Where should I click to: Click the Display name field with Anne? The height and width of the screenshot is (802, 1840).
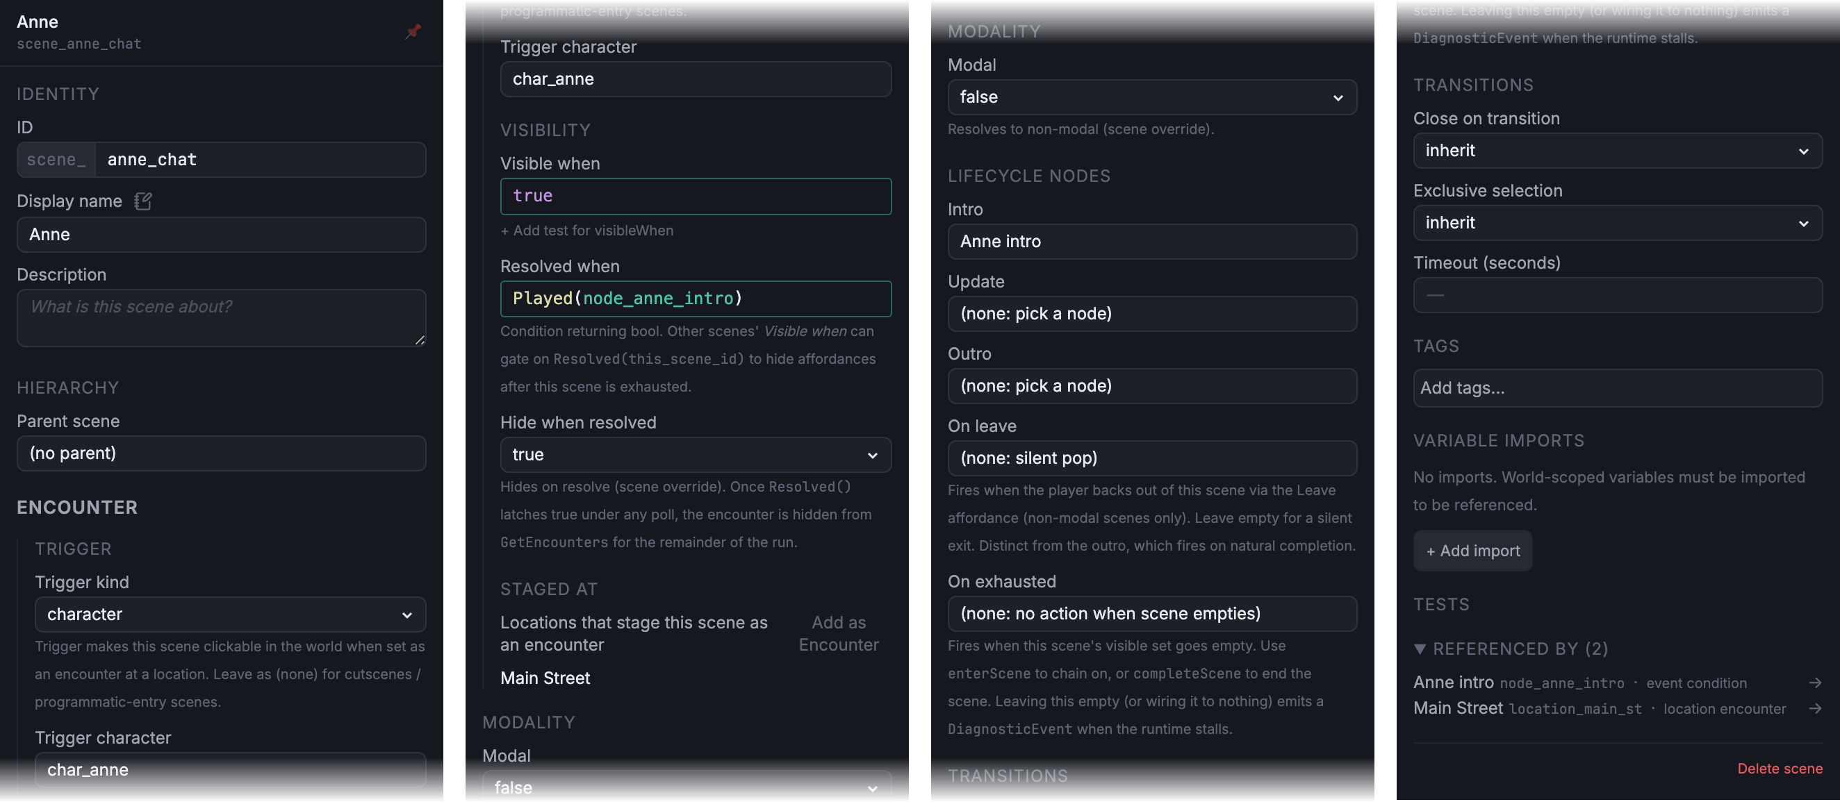click(x=222, y=234)
